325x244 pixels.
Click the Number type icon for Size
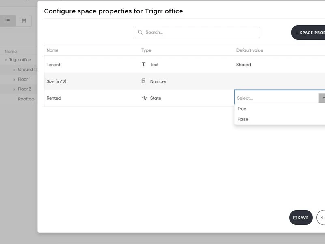143,81
